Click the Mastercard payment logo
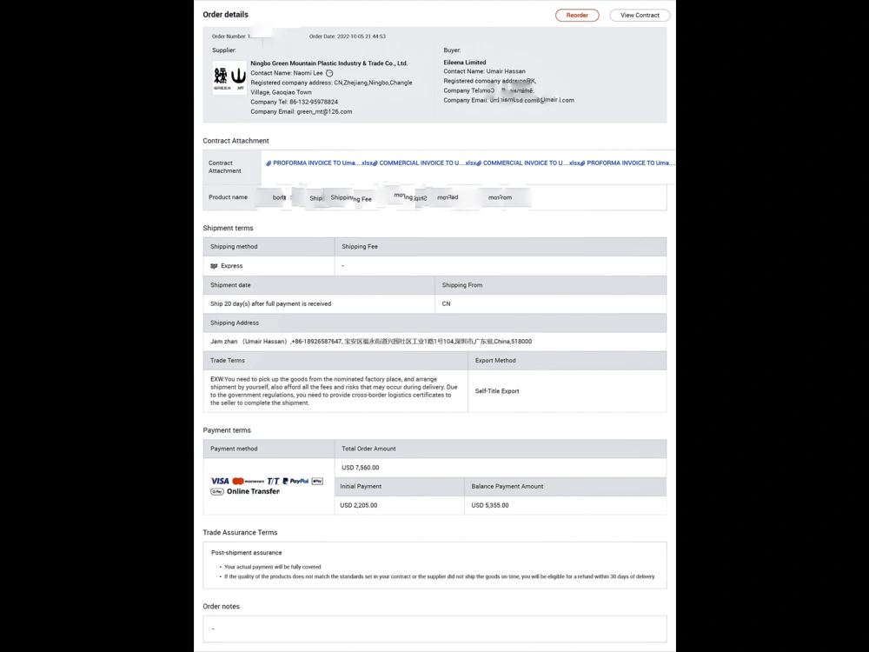The width and height of the screenshot is (869, 652). [x=249, y=482]
